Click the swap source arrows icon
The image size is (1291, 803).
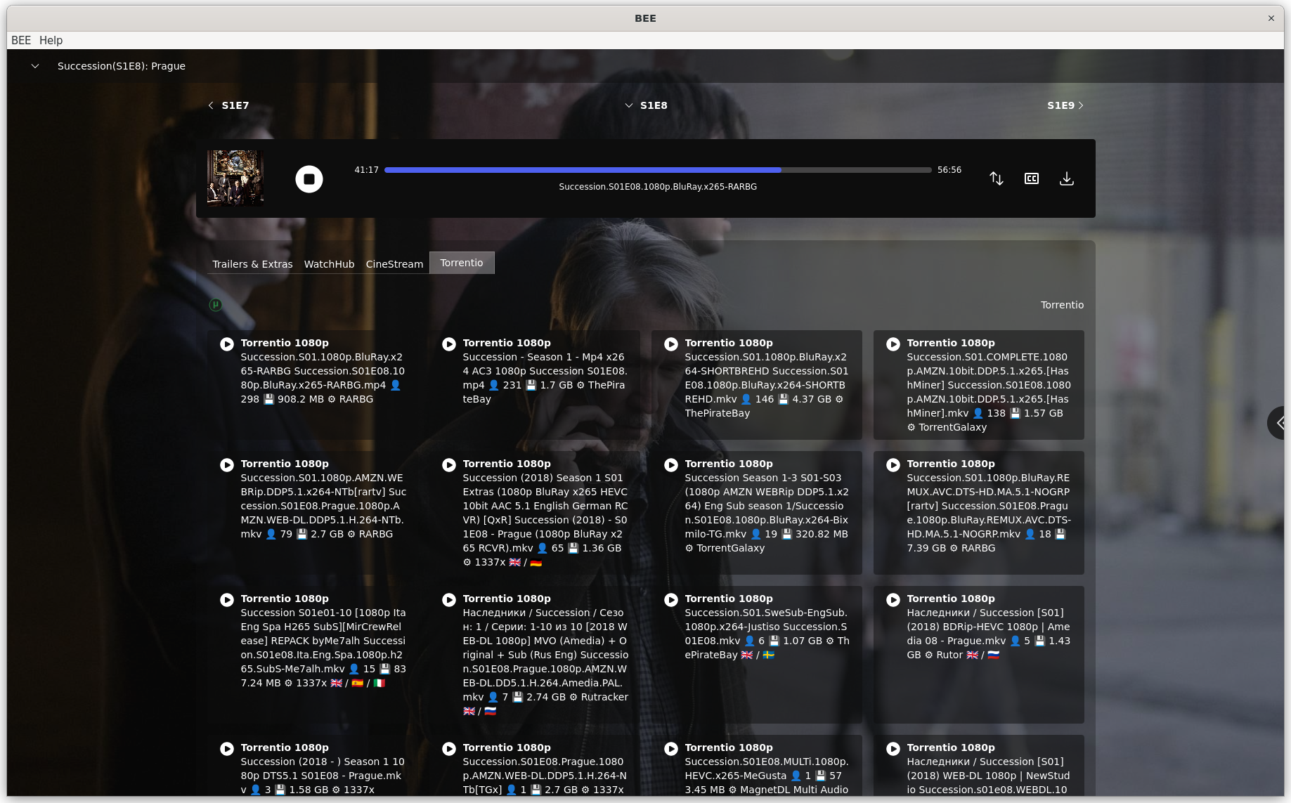point(997,178)
